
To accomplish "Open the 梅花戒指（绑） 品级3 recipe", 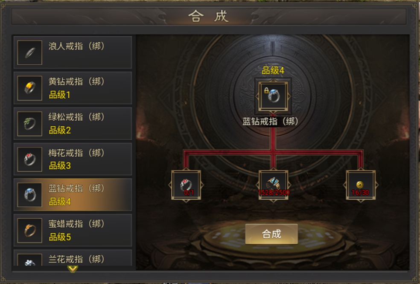I will pos(73,159).
